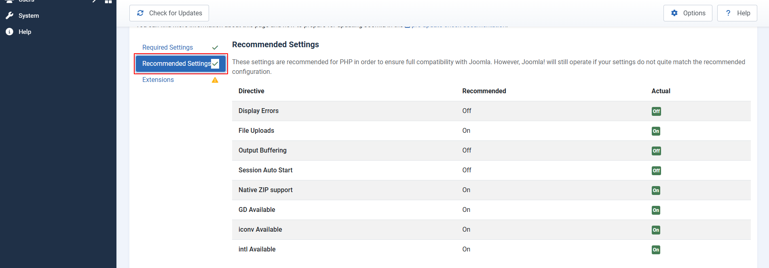Click the On badge for File Uploads
769x268 pixels.
coord(656,131)
